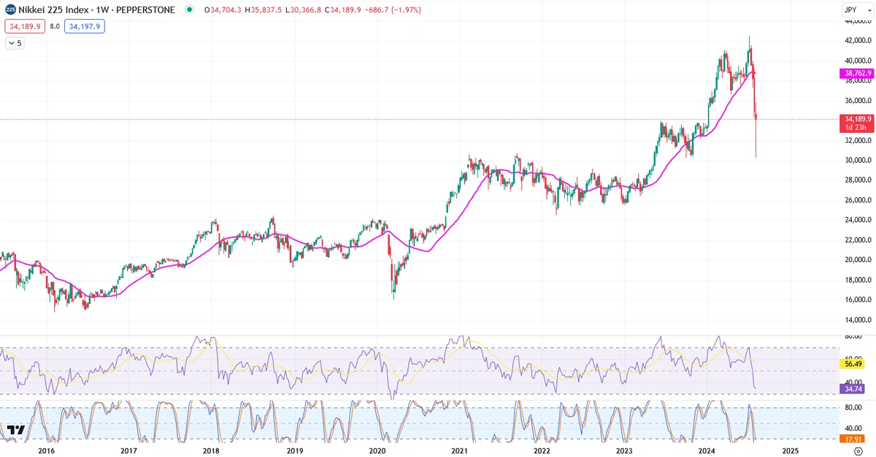Viewport: 876px width, 457px height.
Task: Click the red sell price 34,189.9 button
Action: pyautogui.click(x=25, y=26)
